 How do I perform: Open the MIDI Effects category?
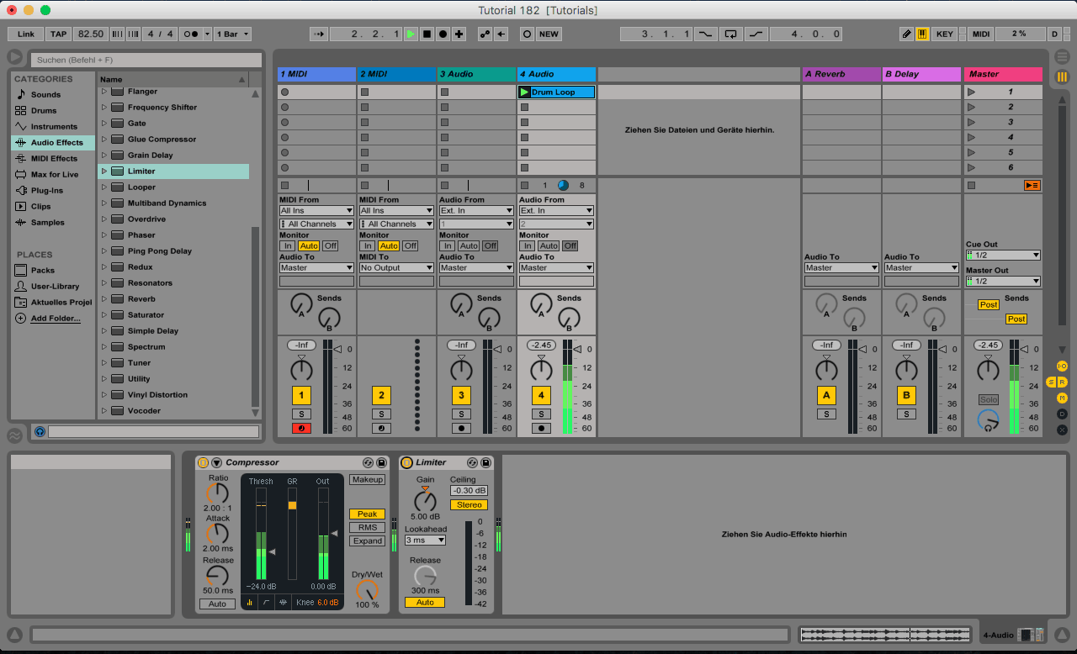54,159
